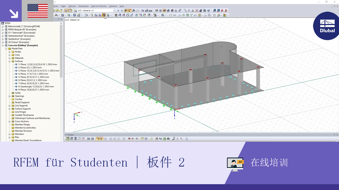Select the 011-Testmodel* [Downloads] model
Image resolution: width=339 pixels, height=190 pixels.
[22, 33]
